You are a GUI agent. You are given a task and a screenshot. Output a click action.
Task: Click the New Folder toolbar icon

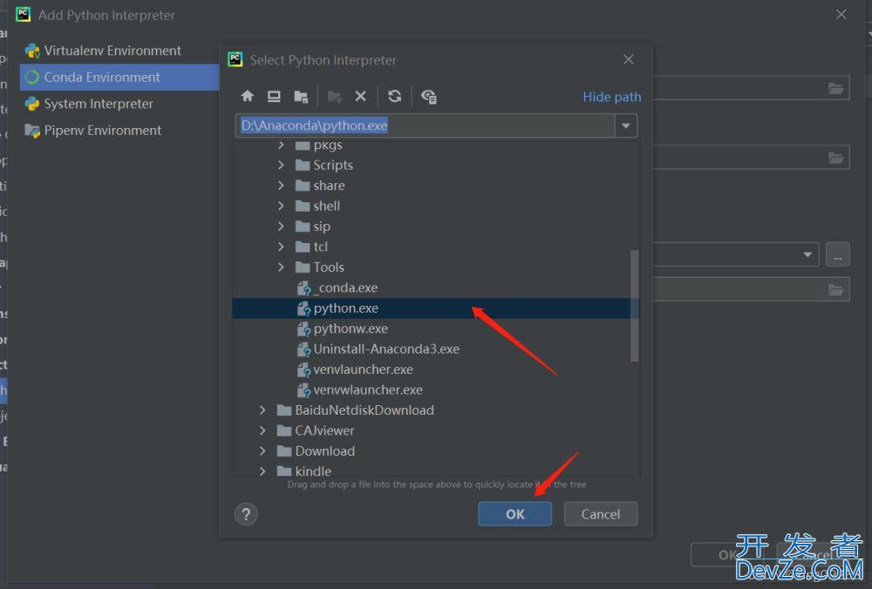pyautogui.click(x=334, y=97)
